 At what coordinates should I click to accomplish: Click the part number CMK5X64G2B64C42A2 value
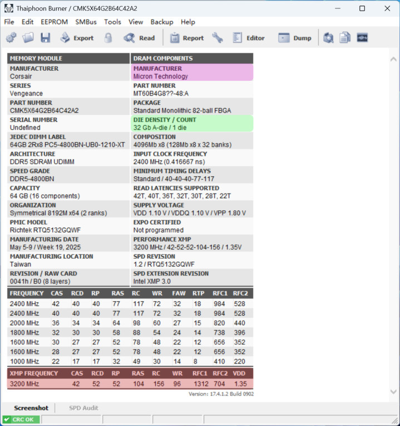44,110
